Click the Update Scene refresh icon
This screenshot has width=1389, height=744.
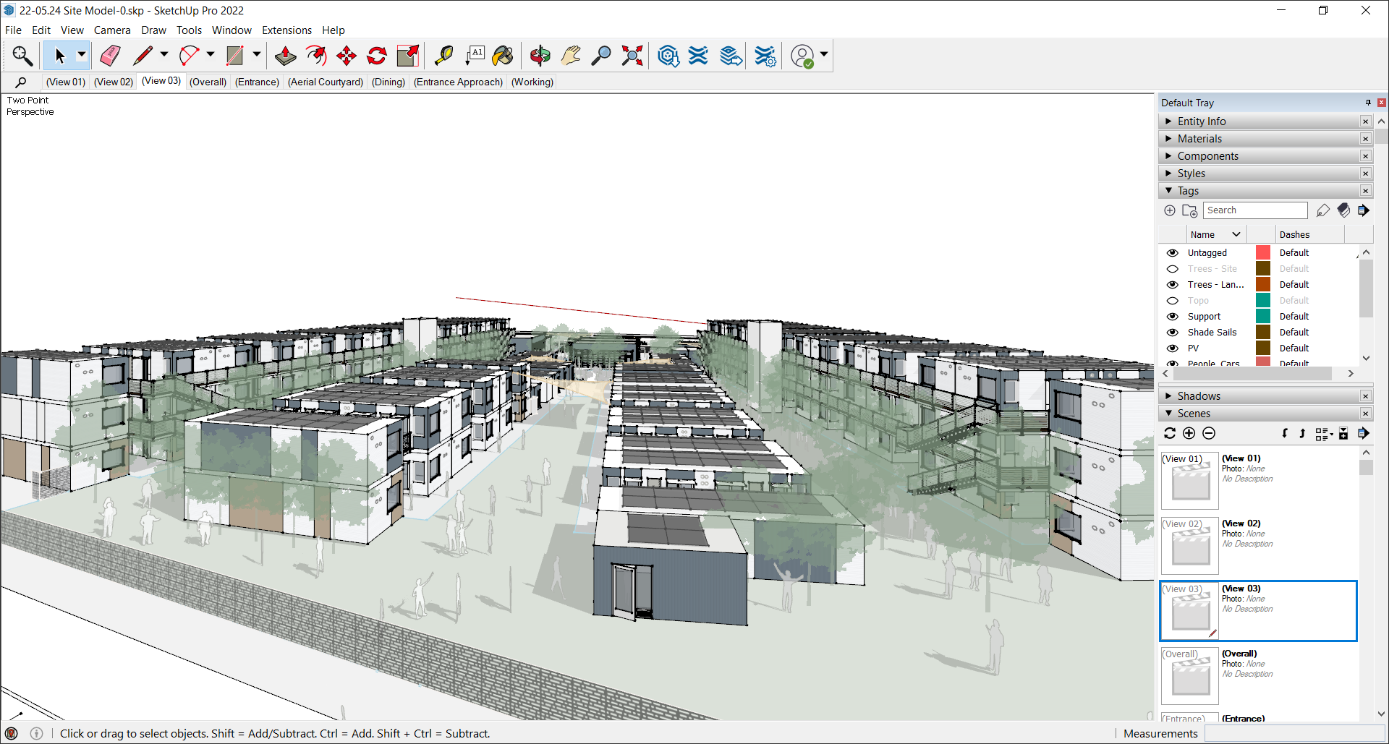click(x=1170, y=433)
